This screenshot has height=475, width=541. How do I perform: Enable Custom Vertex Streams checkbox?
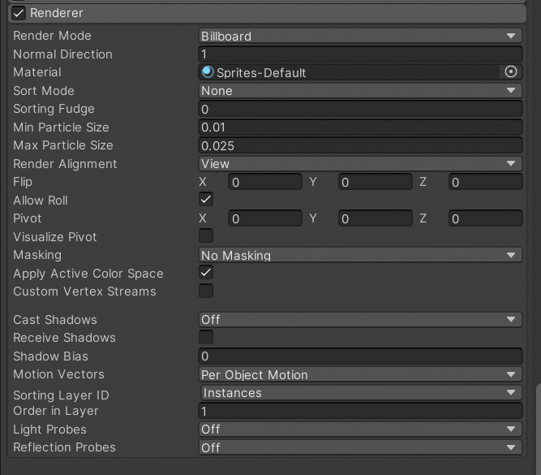pos(206,291)
